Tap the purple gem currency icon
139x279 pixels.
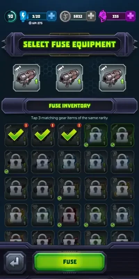[103, 16]
